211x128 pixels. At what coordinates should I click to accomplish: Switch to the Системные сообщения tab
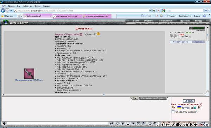pyautogui.click(x=153, y=98)
